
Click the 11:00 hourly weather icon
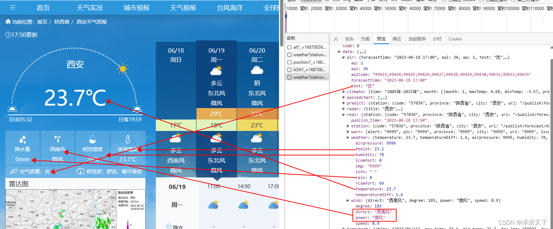click(213, 205)
